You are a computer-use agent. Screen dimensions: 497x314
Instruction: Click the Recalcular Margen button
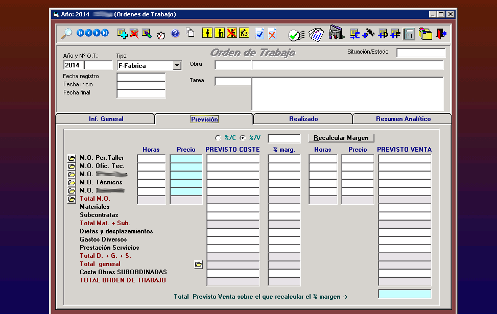(341, 138)
